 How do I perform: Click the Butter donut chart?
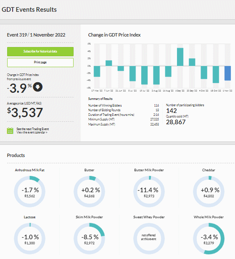[x=89, y=191]
